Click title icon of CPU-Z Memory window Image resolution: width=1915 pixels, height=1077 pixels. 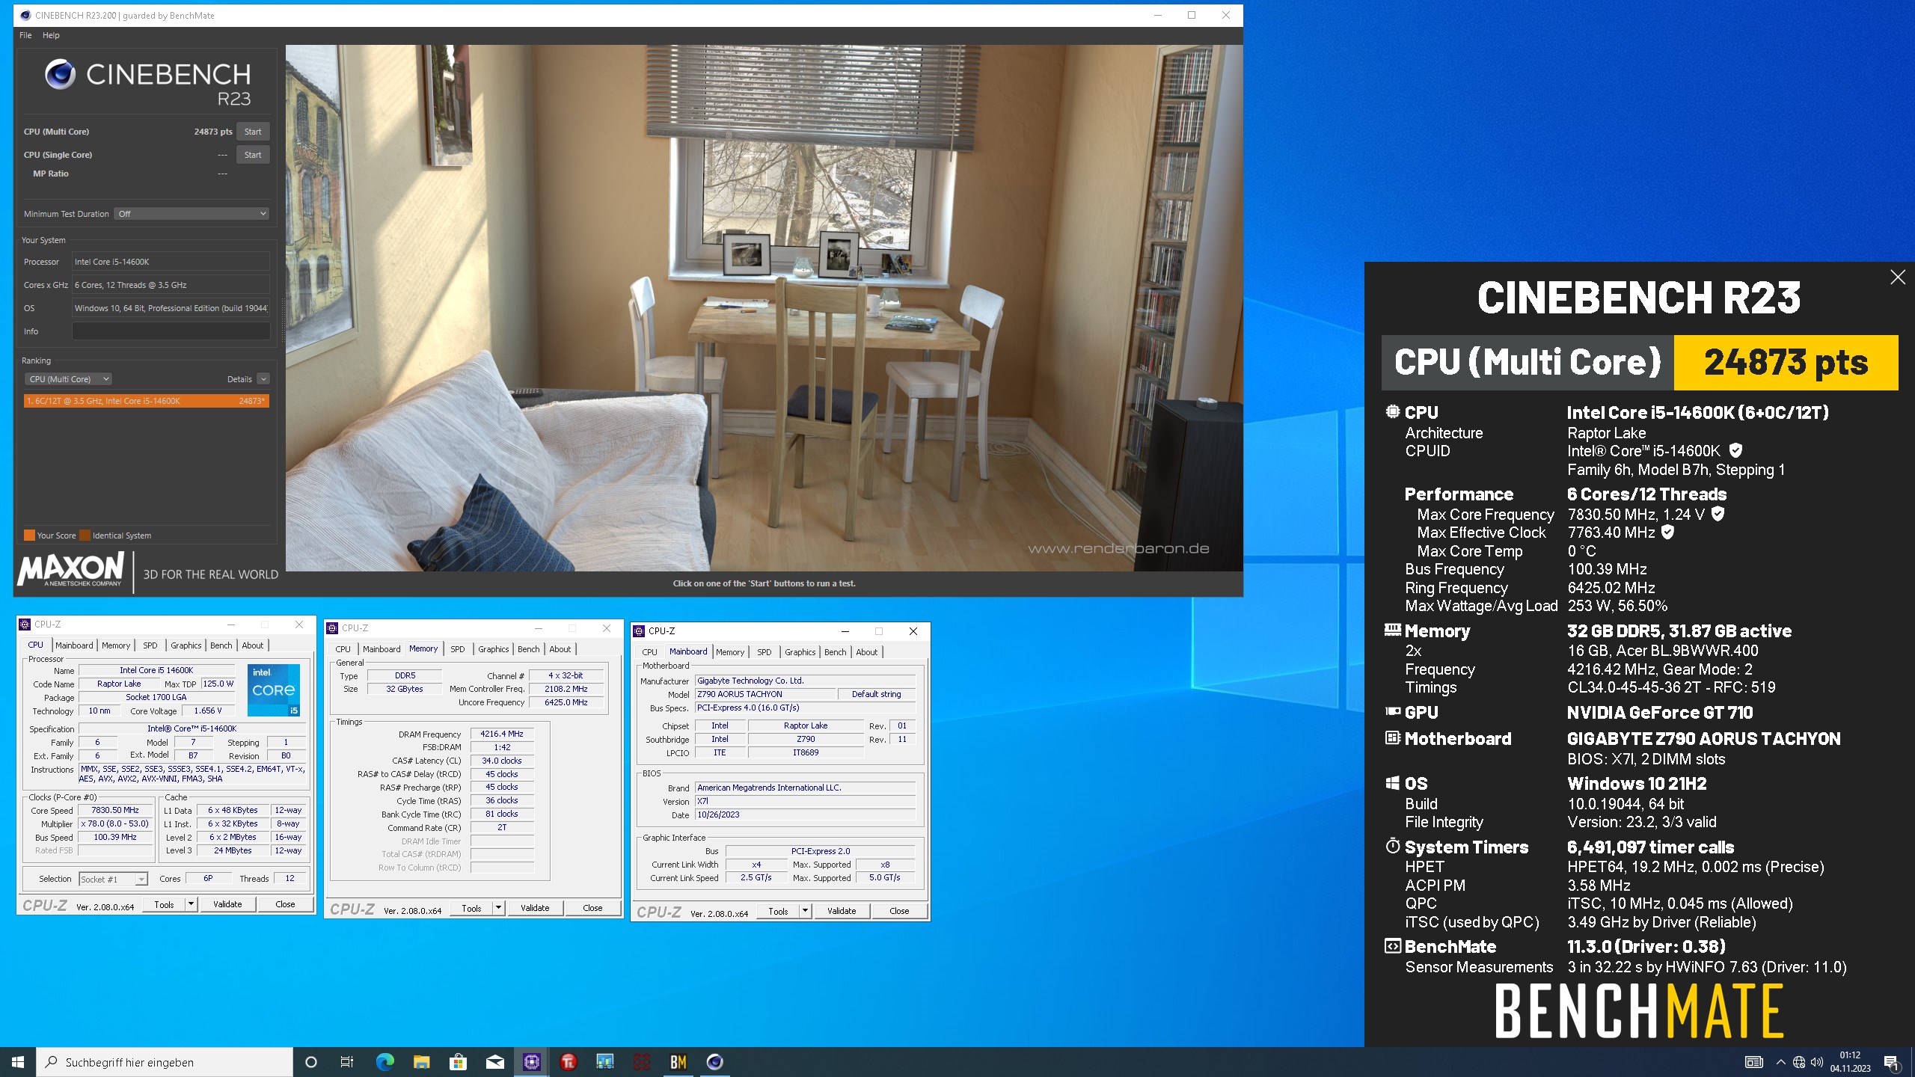pyautogui.click(x=332, y=628)
